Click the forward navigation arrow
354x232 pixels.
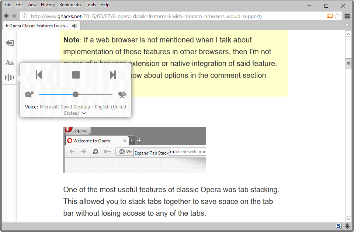point(14,16)
